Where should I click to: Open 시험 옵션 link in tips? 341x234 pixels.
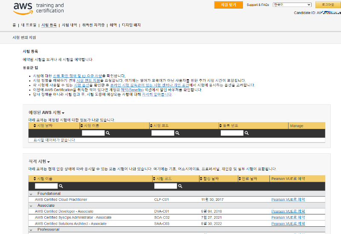pyautogui.click(x=81, y=85)
